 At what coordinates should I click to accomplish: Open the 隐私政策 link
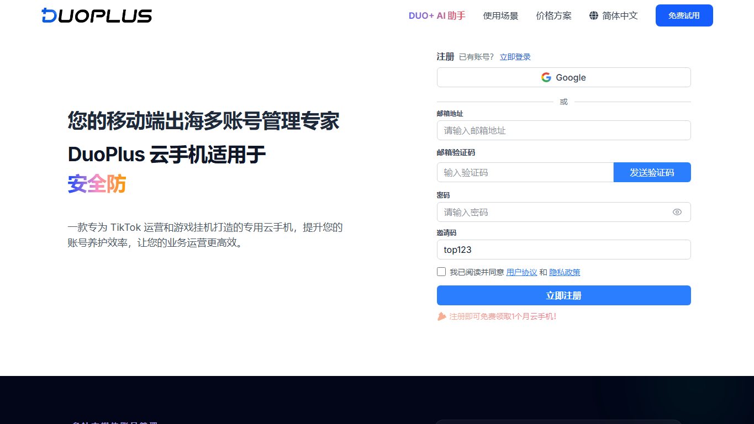[565, 272]
